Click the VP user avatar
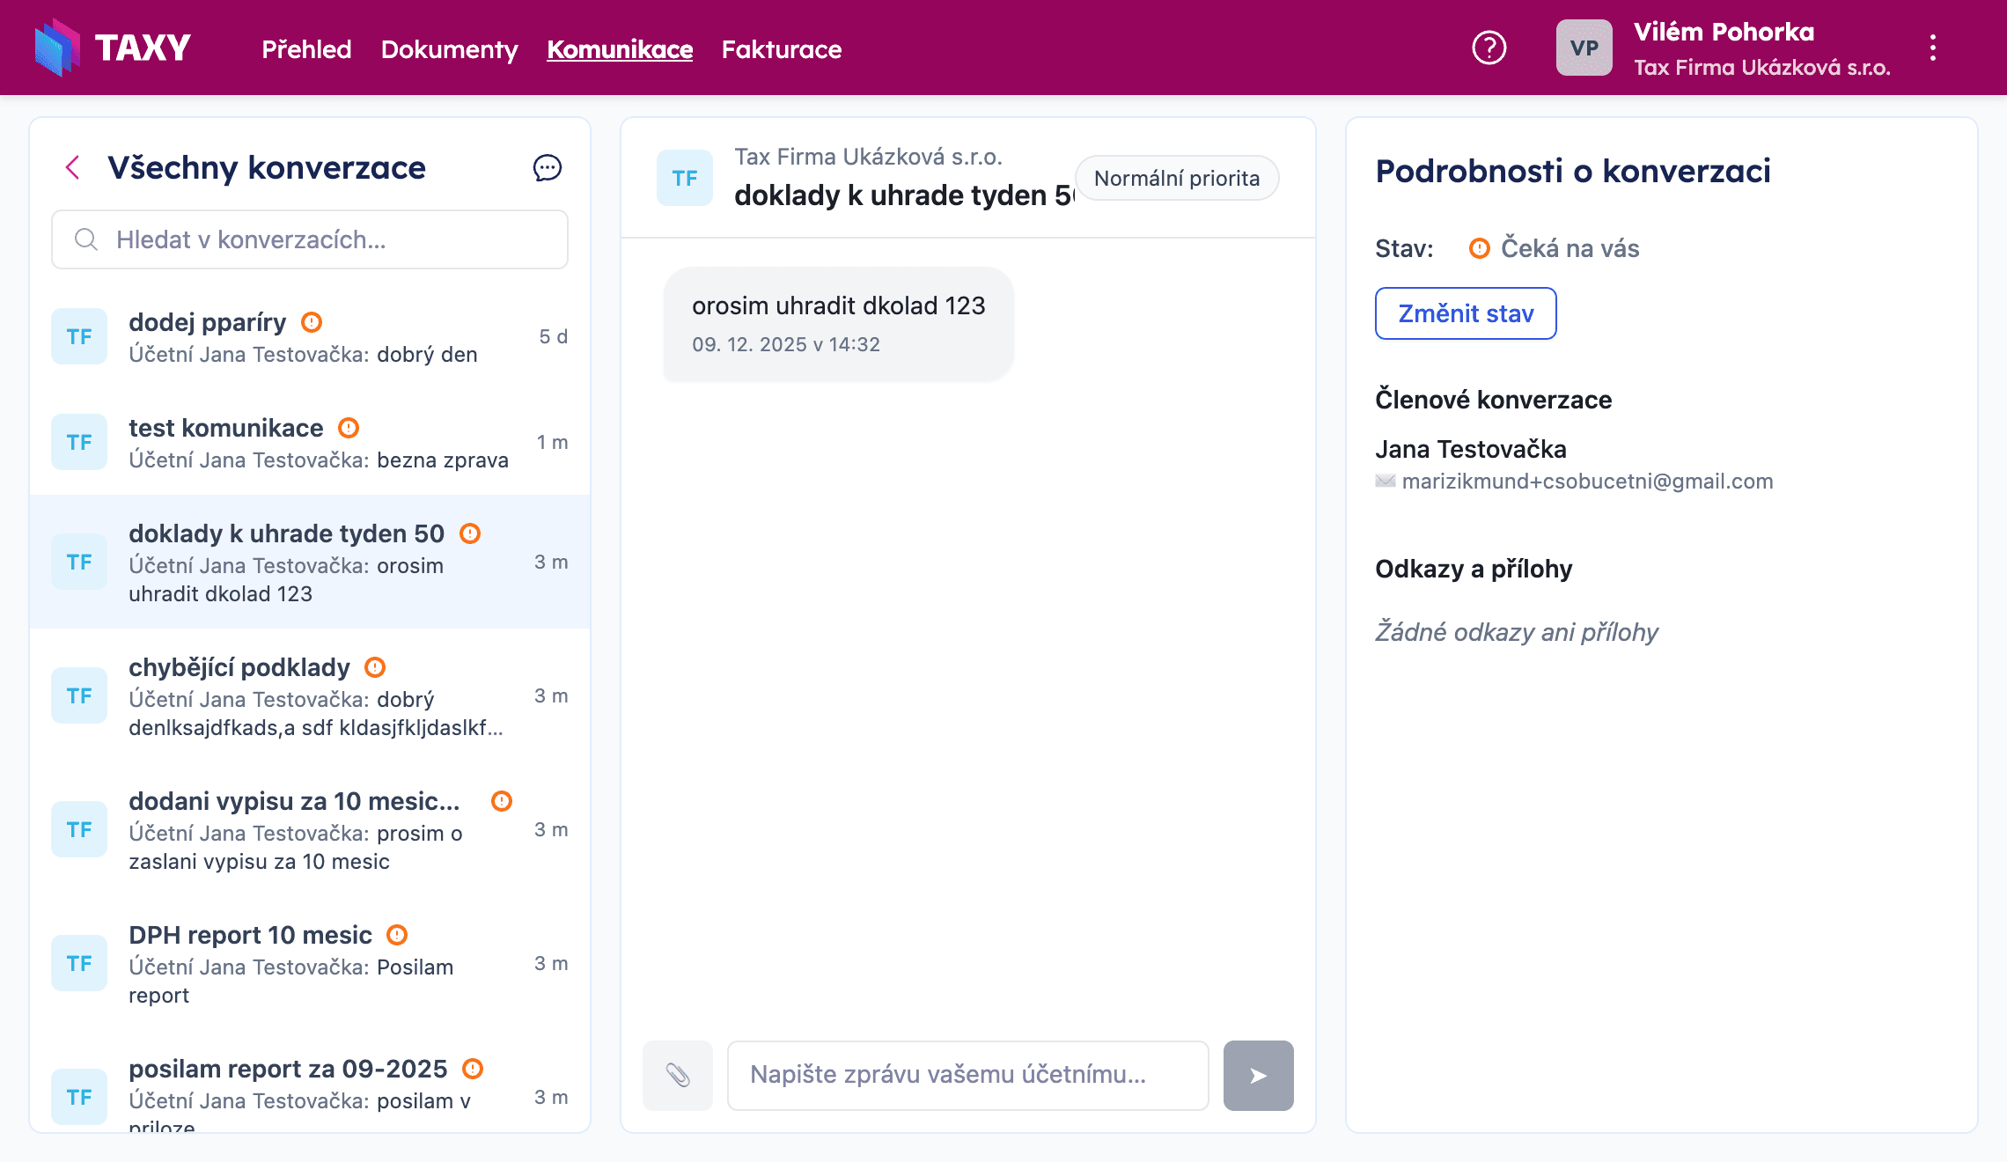The image size is (2007, 1162). (1584, 48)
